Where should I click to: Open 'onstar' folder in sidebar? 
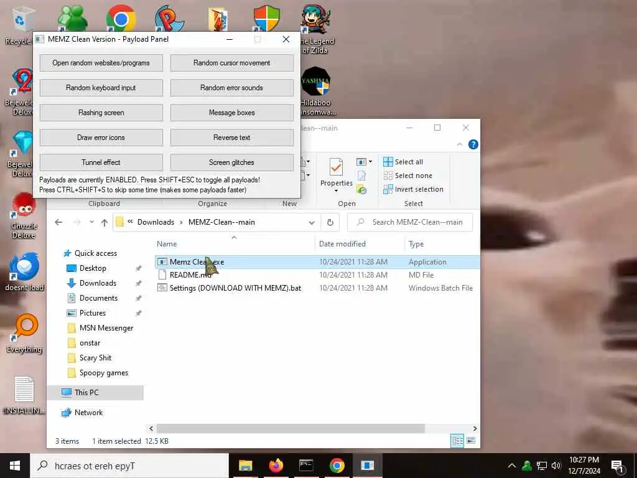[84, 343]
